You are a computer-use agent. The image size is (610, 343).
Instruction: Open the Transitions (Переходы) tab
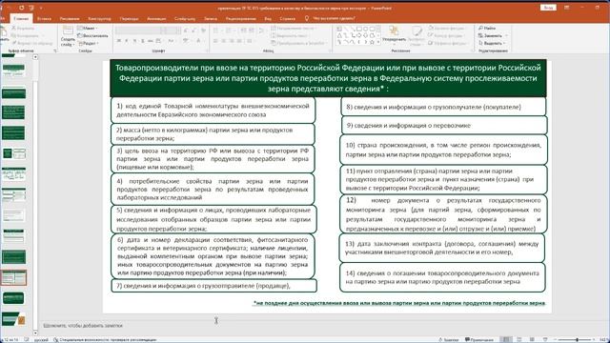tap(129, 18)
